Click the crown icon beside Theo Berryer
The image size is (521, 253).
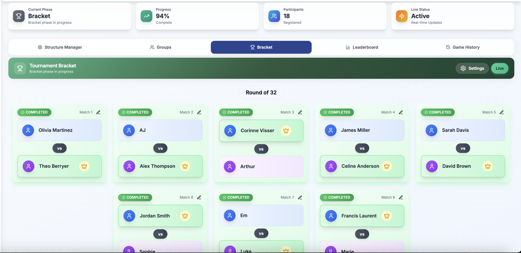coord(84,166)
